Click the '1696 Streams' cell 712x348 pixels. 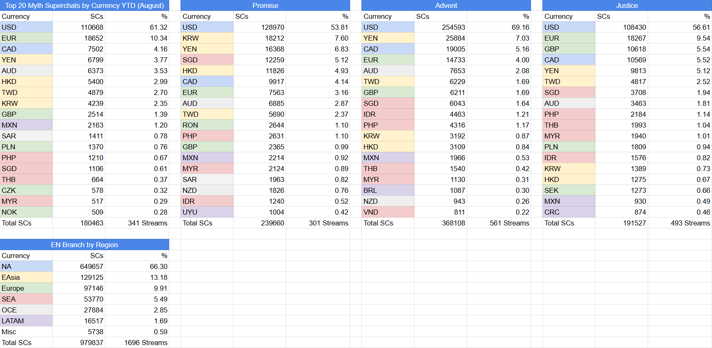tap(137, 343)
